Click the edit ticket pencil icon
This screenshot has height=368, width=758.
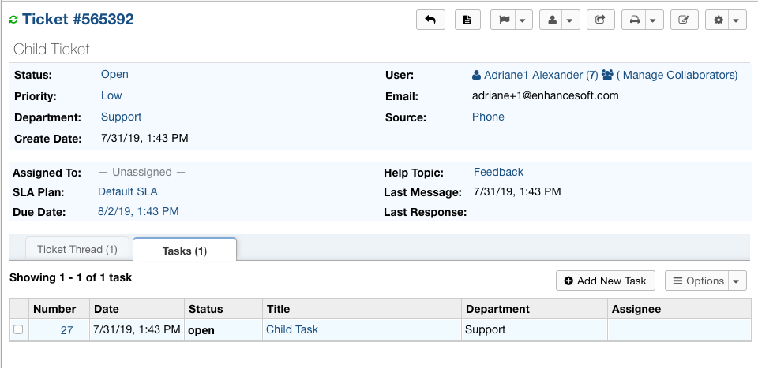click(684, 20)
